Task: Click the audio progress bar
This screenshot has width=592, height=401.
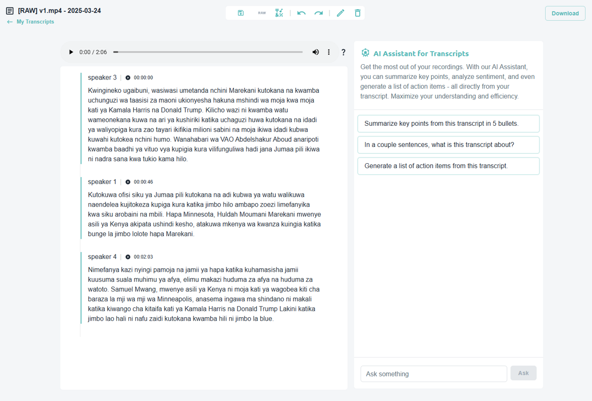Action: coord(208,52)
